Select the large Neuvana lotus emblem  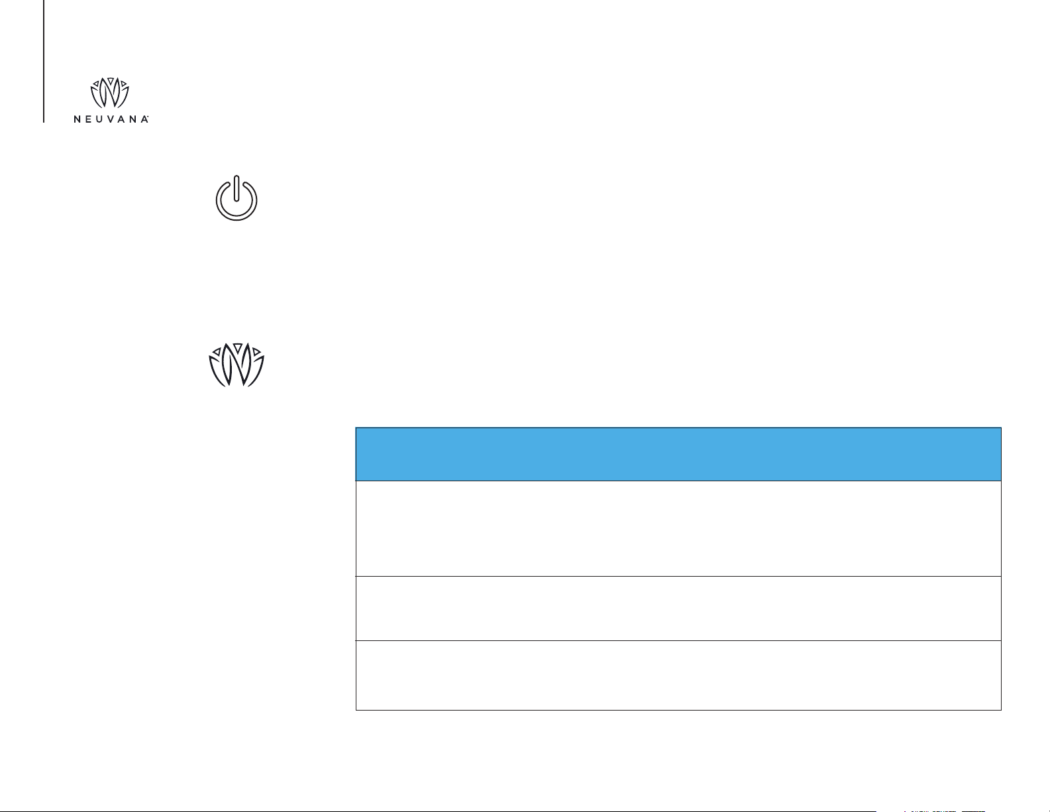click(237, 365)
